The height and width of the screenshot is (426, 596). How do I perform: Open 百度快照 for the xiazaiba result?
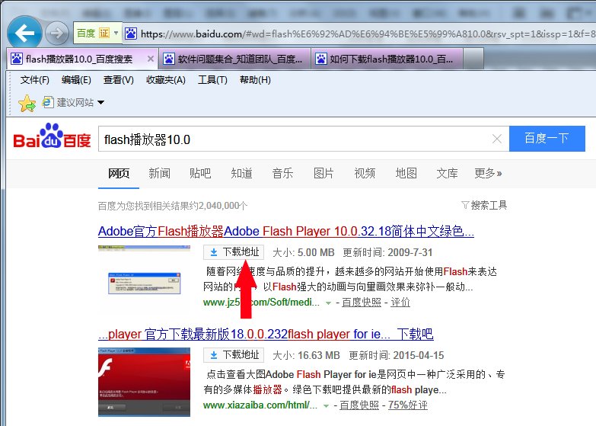pos(359,405)
